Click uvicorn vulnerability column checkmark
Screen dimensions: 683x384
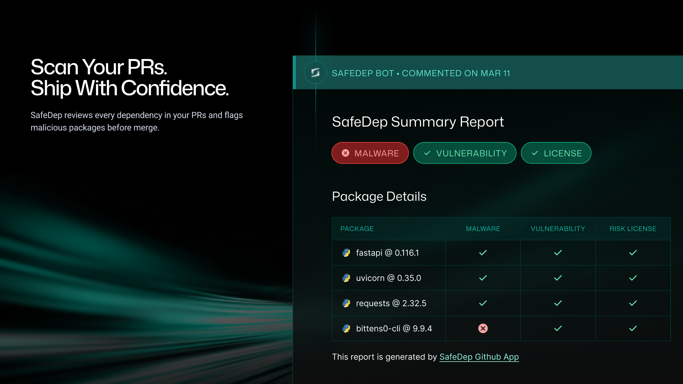(x=558, y=278)
